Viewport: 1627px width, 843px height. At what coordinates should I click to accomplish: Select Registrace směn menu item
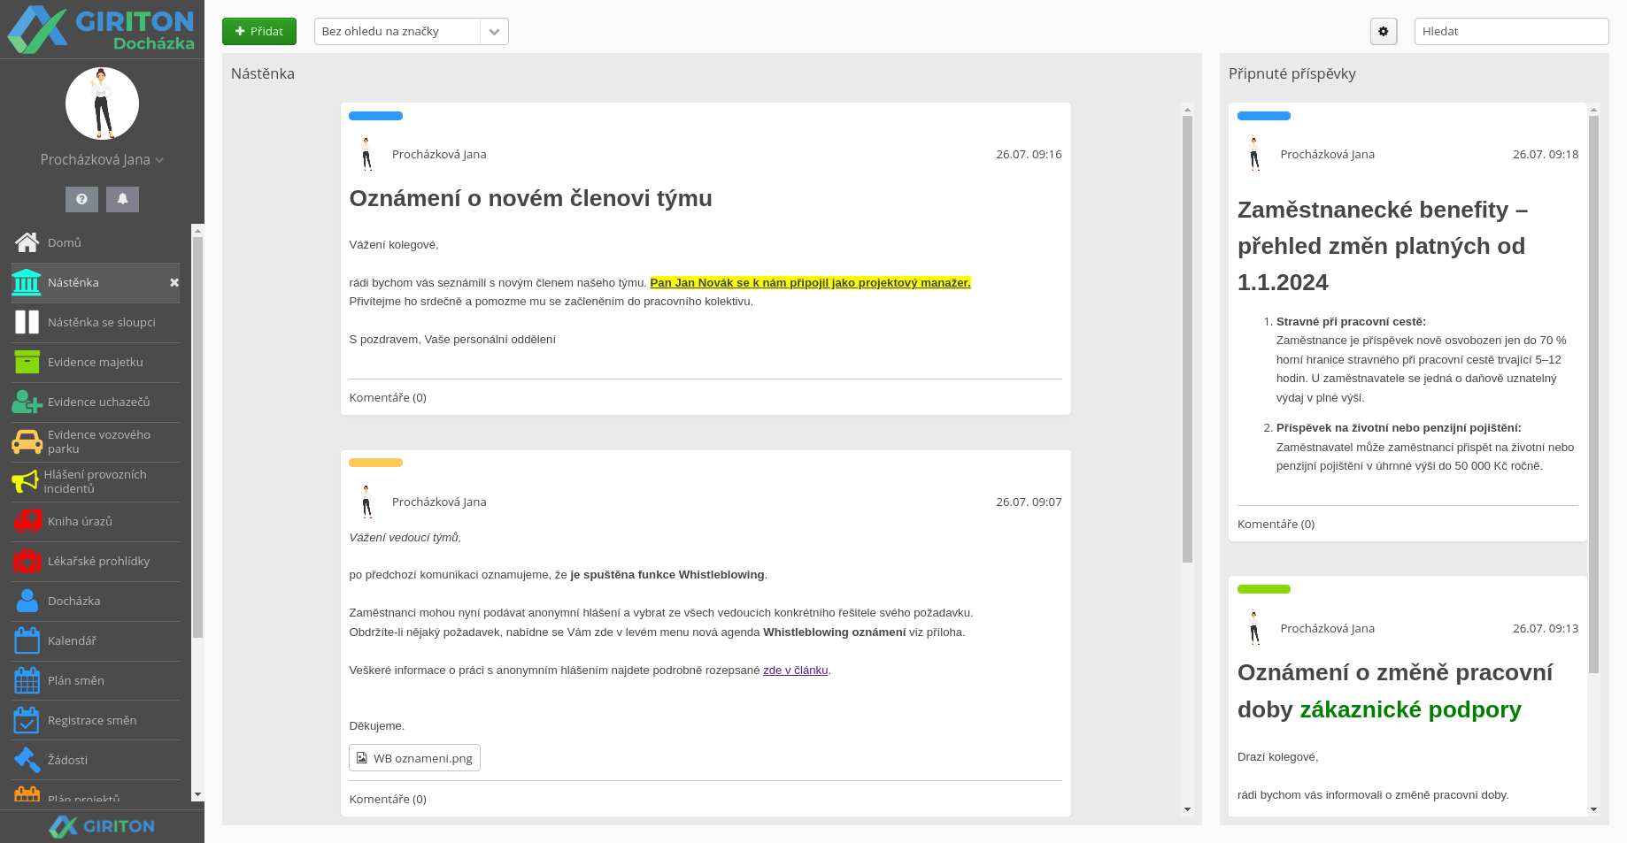point(96,720)
